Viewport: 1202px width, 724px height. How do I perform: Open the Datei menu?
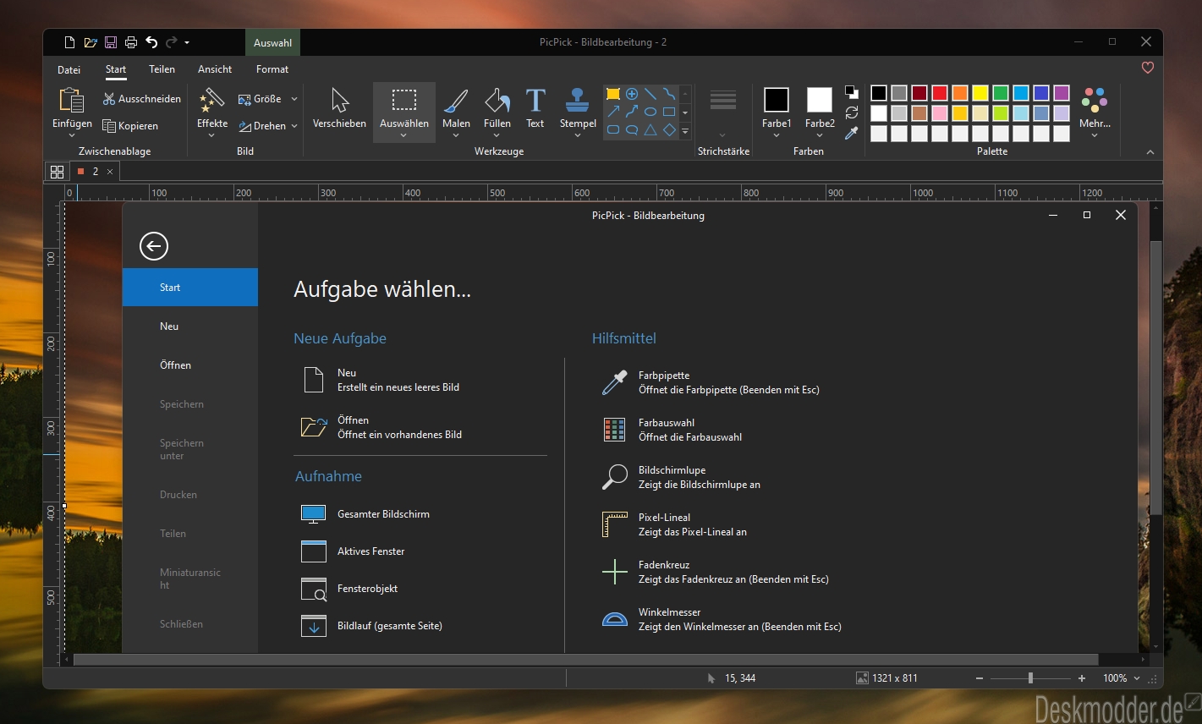click(69, 69)
